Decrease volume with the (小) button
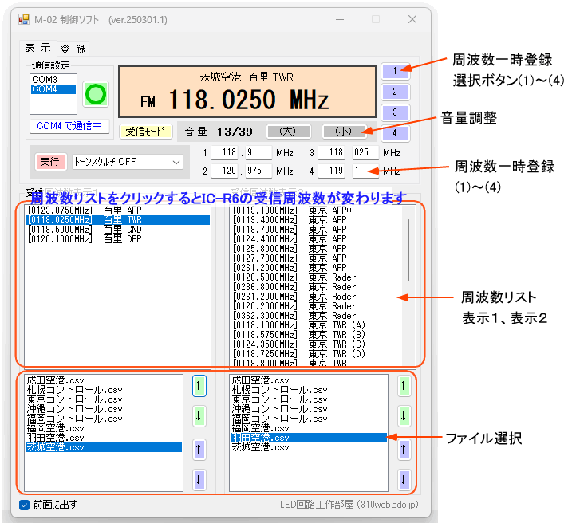 344,131
